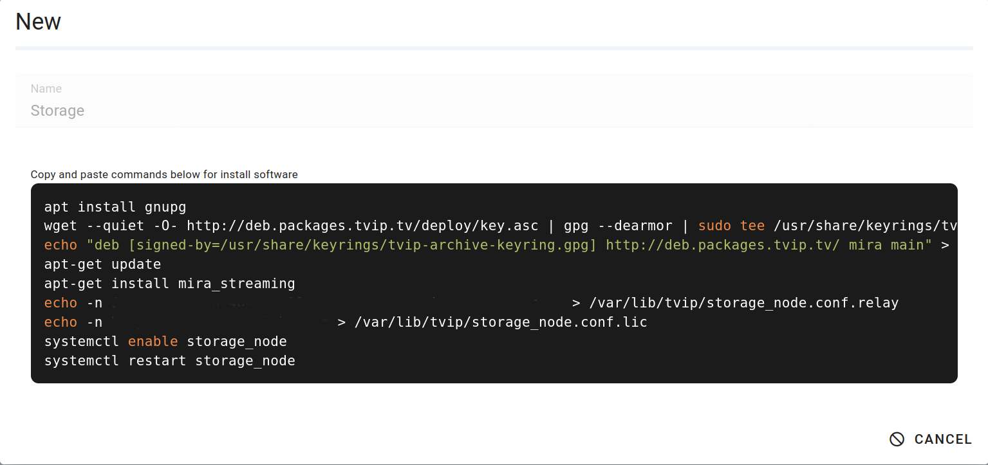Click the storage_node.conf.relay file path
Image resolution: width=988 pixels, height=465 pixels.
tap(743, 303)
